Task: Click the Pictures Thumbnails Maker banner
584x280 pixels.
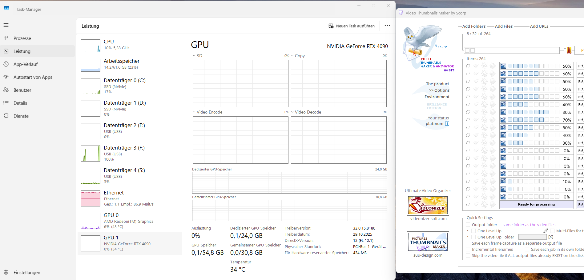Action: pos(428,242)
